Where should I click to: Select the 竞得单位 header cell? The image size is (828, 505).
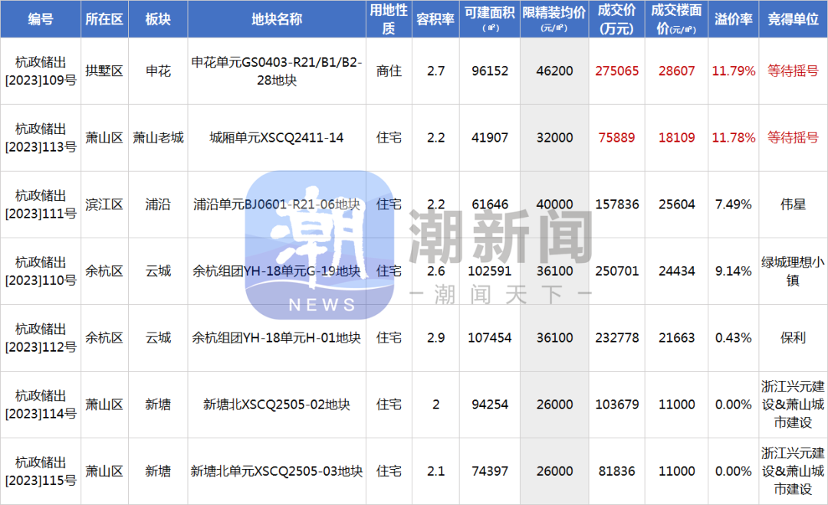(x=793, y=19)
